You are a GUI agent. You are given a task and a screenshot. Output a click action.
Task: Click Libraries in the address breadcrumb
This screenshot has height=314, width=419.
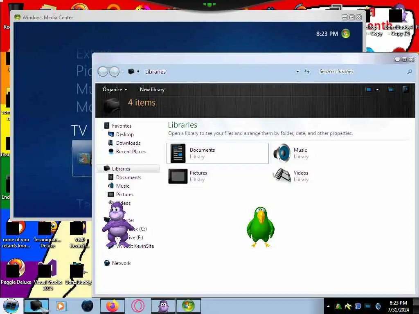155,72
